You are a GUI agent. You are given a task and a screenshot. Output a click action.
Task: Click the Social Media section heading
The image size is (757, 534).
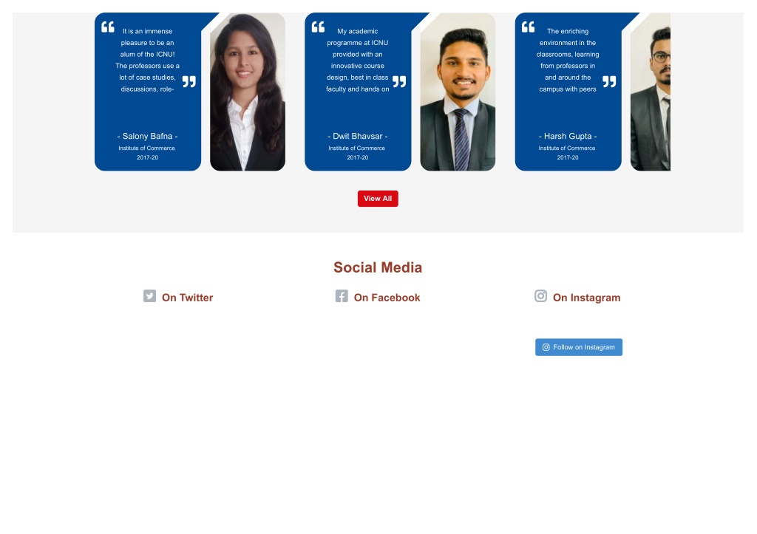coord(378,267)
